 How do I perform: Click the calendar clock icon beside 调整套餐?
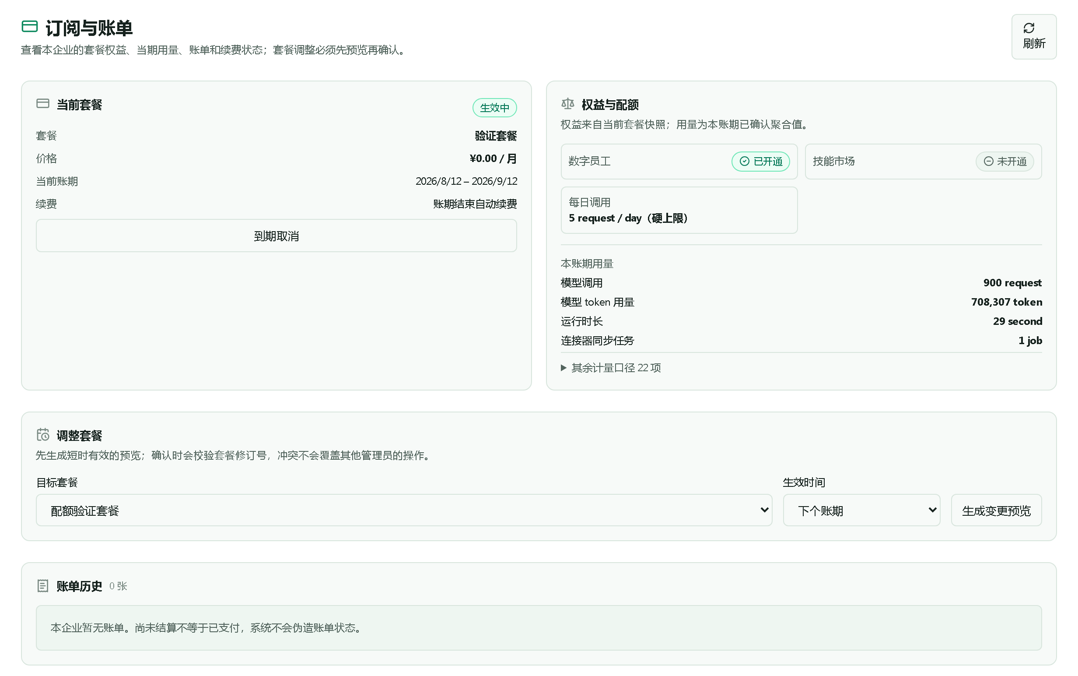pyautogui.click(x=43, y=435)
